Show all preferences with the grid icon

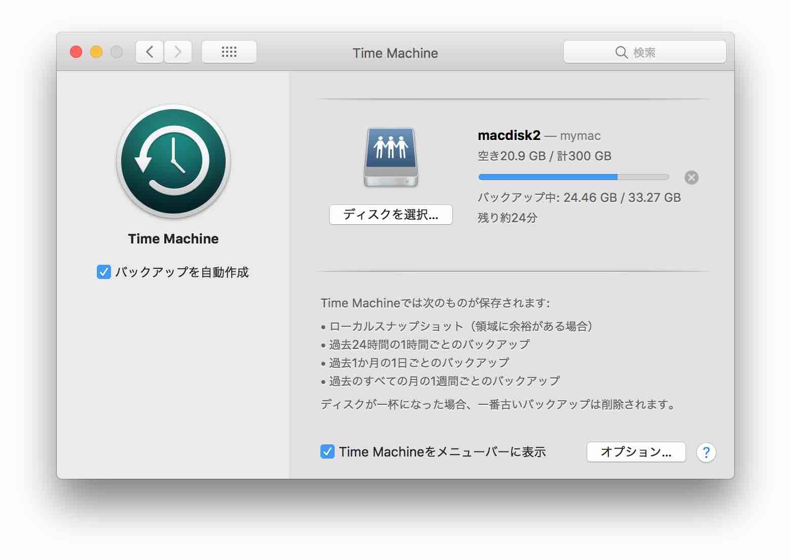point(229,52)
